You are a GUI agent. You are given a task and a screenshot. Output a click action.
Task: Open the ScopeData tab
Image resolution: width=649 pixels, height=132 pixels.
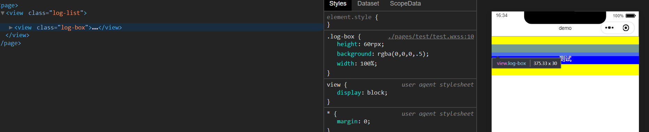point(405,4)
